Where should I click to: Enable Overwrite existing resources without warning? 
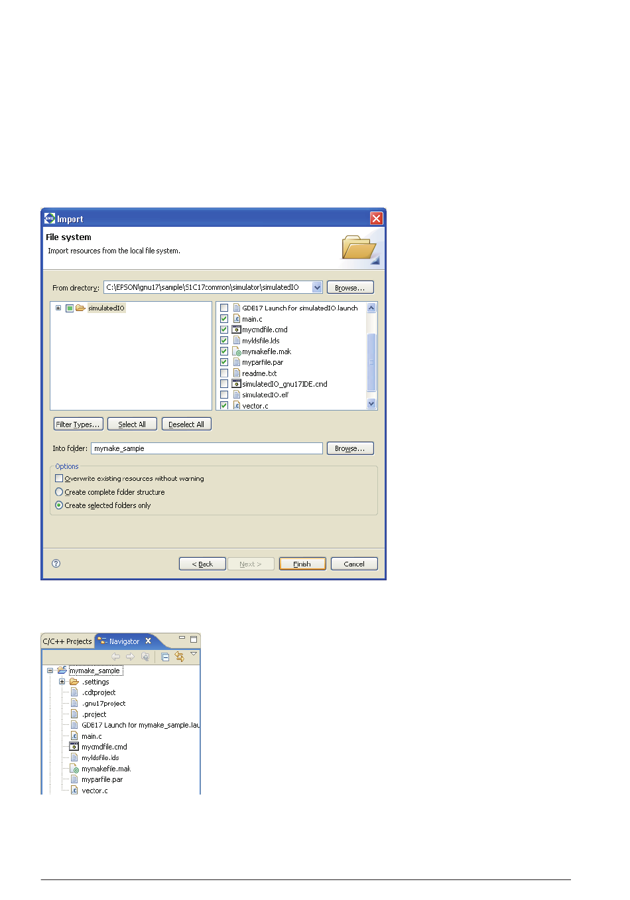59,478
